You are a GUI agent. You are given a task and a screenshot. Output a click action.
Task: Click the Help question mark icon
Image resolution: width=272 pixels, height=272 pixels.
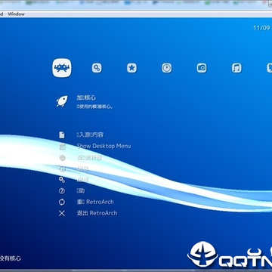[62, 191]
